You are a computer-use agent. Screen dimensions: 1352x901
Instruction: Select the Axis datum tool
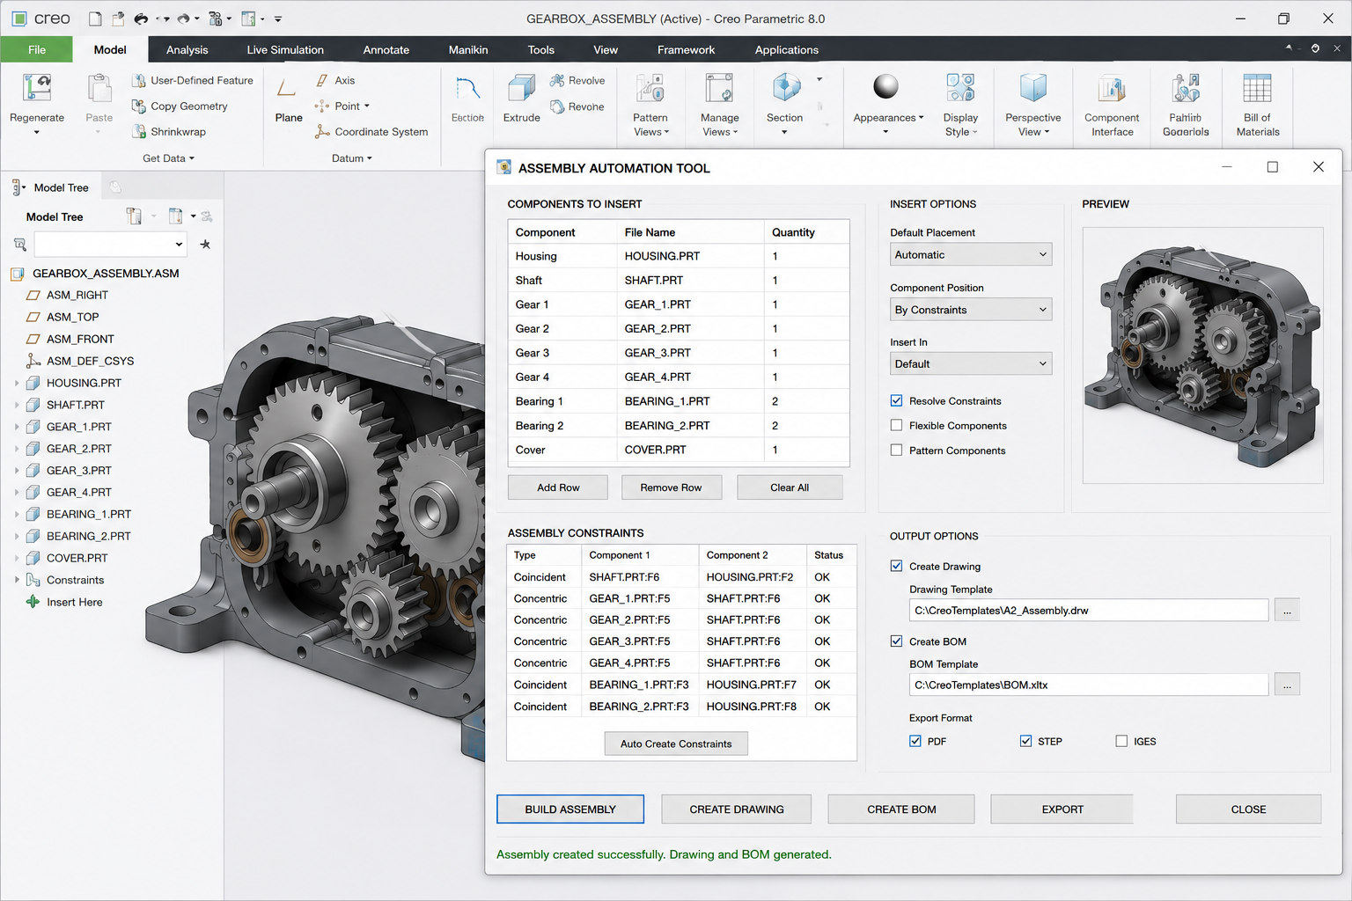334,80
